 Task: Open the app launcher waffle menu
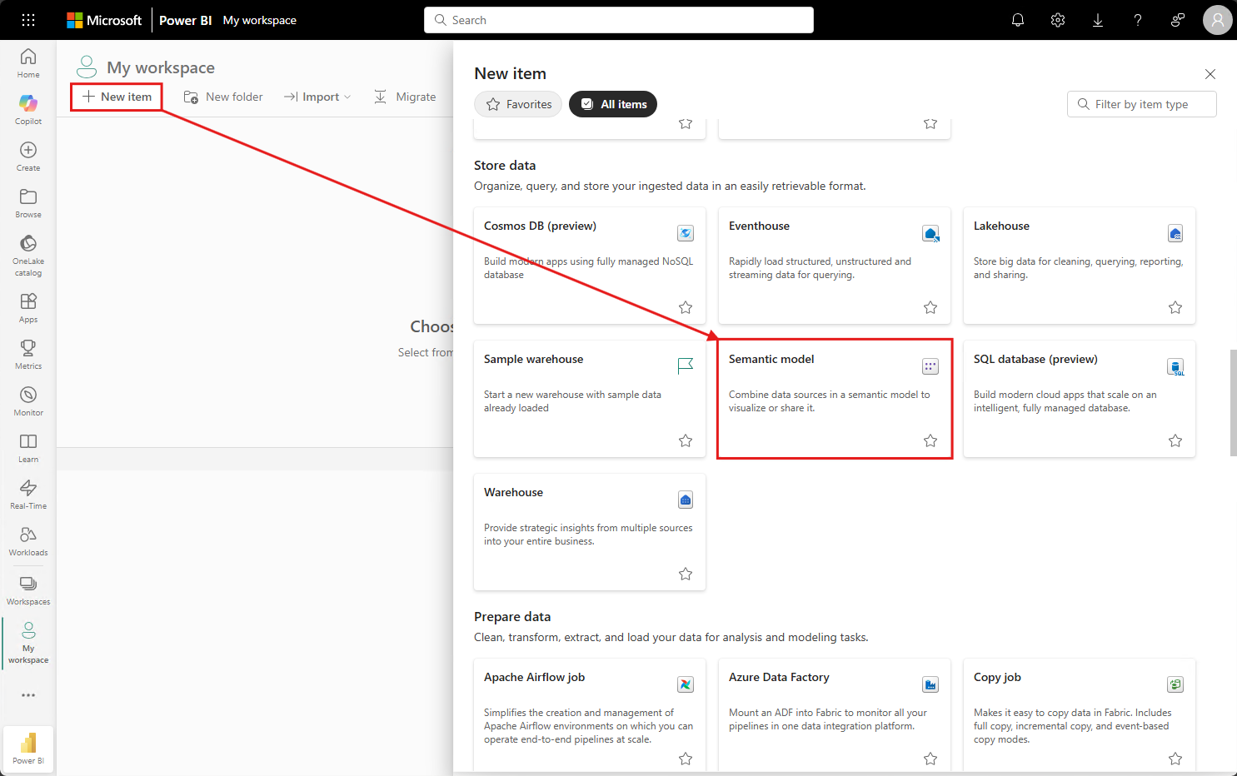pyautogui.click(x=27, y=19)
